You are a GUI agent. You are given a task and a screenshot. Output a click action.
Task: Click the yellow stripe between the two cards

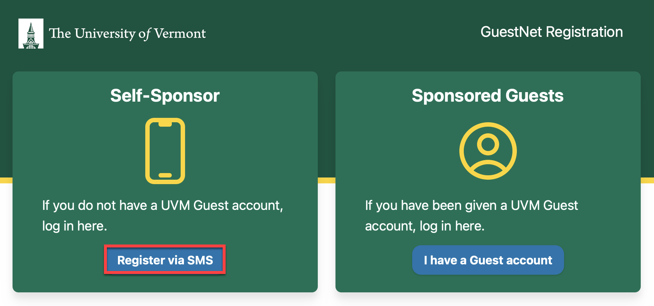327,180
